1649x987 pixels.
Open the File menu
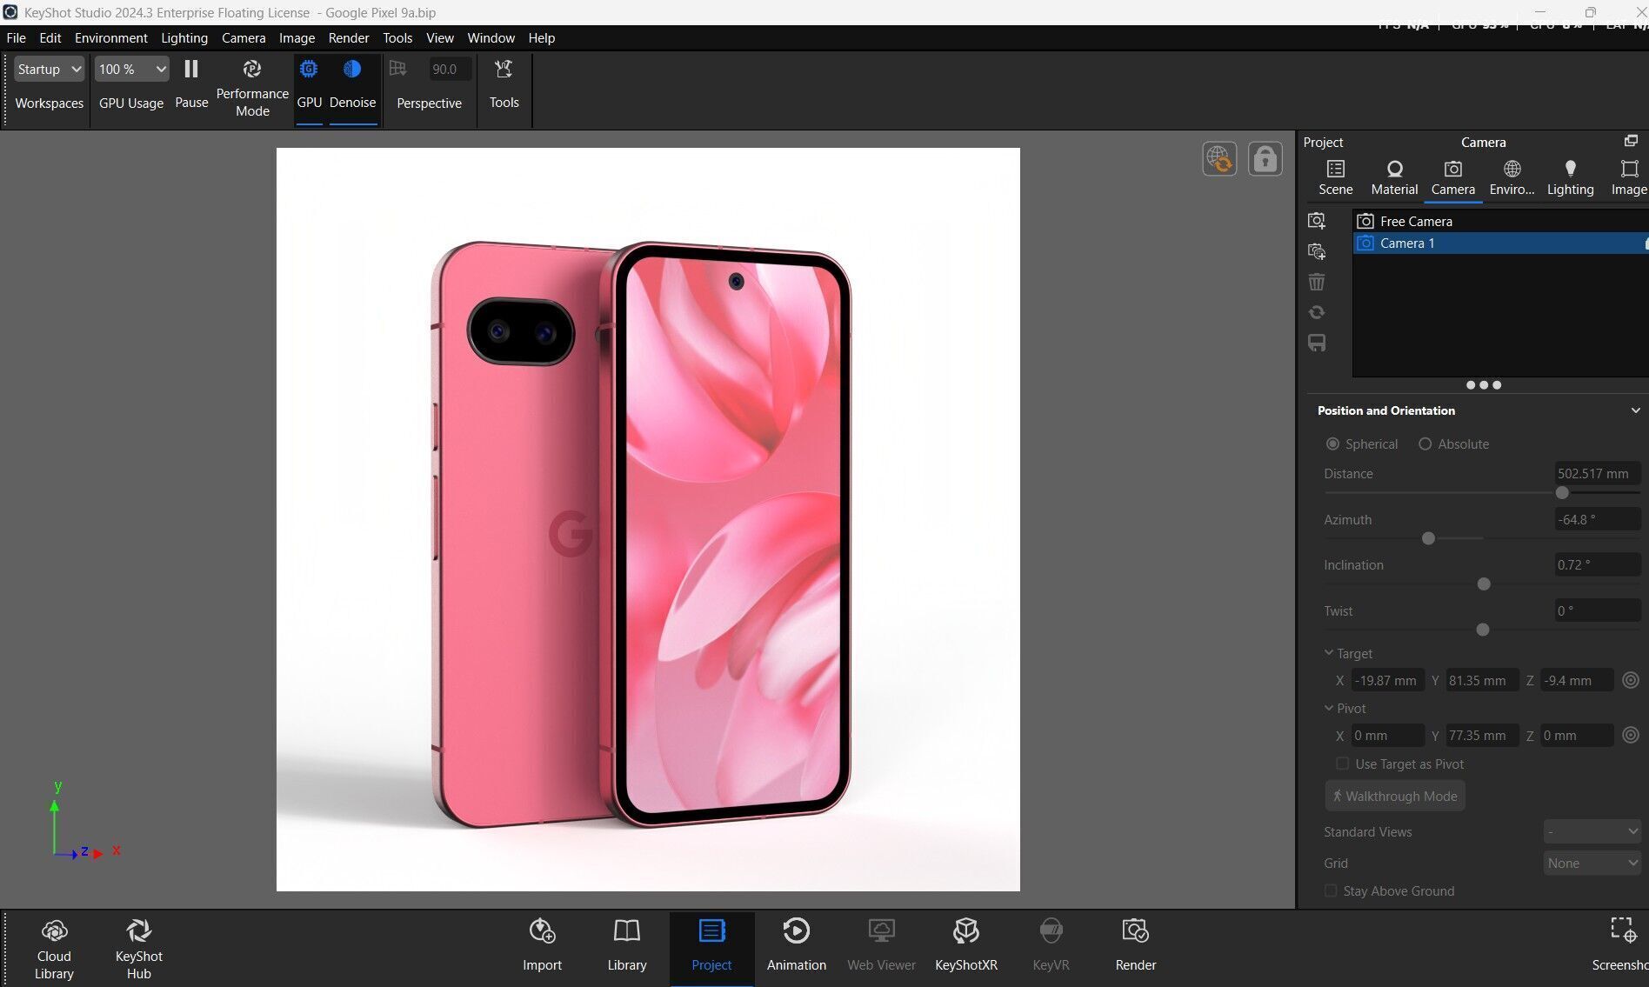click(16, 38)
